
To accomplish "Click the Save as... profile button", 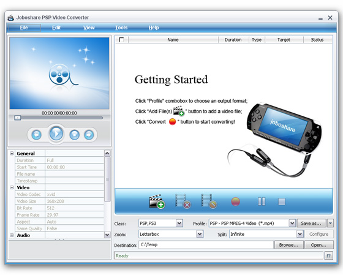I will click(311, 223).
